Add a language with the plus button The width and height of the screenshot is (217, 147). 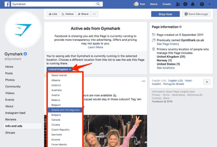click(207, 82)
